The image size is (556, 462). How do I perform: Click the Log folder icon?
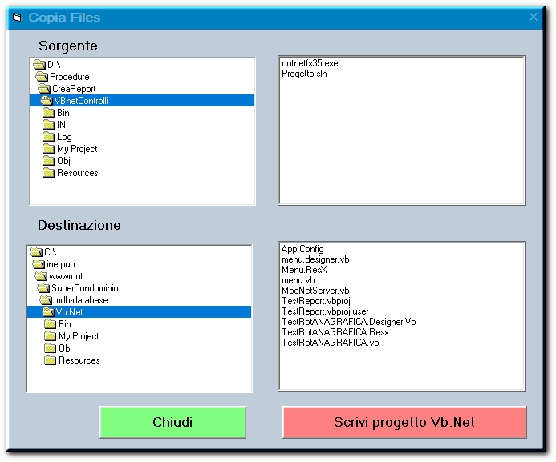48,137
